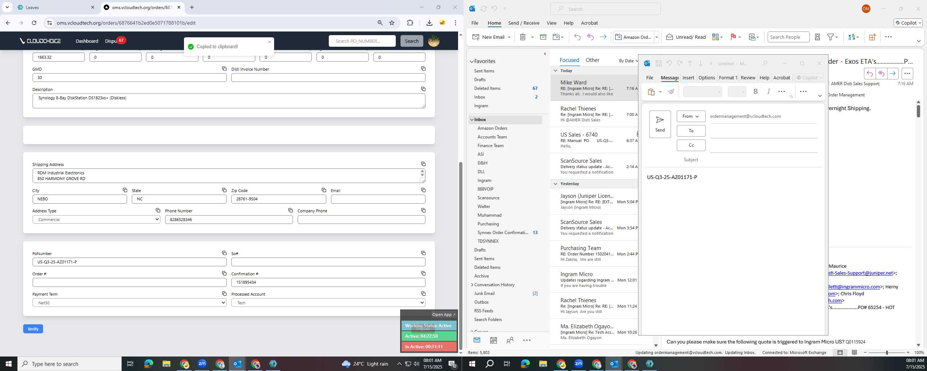The height and width of the screenshot is (371, 927).
Task: Bookmark this page with the star icon
Action: click(x=392, y=23)
